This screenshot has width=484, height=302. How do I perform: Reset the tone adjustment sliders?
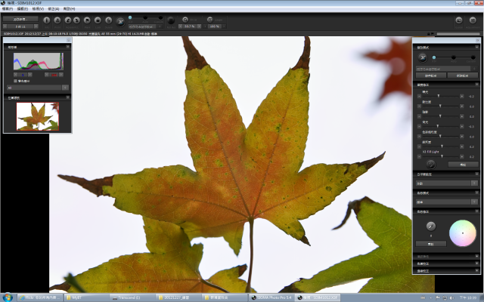[463, 165]
